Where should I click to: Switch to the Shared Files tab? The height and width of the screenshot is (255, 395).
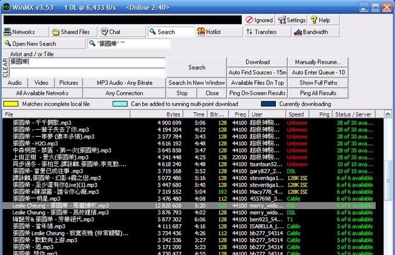coord(73,32)
